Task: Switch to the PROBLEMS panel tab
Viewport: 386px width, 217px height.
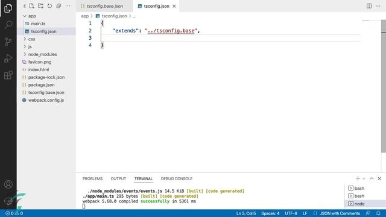Action: (x=92, y=178)
